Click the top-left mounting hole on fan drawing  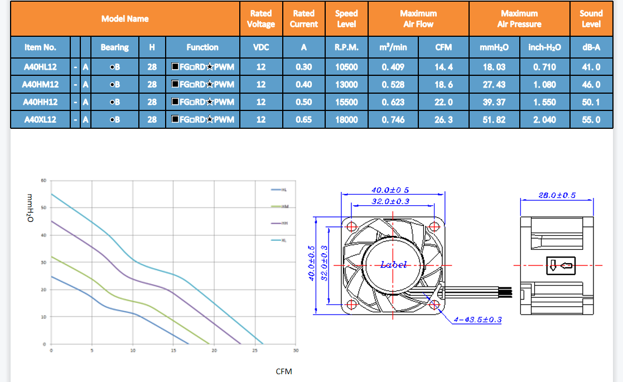(x=351, y=226)
